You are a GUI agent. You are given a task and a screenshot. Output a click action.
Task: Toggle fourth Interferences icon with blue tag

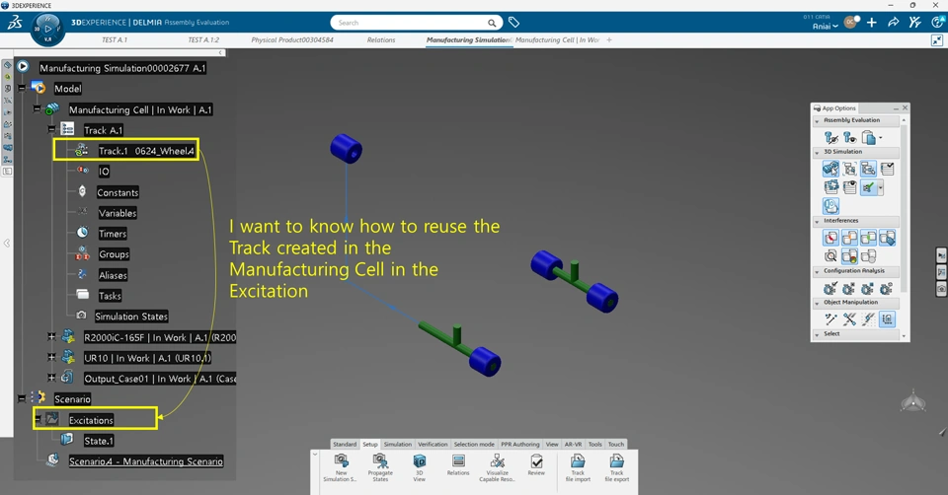pos(887,238)
